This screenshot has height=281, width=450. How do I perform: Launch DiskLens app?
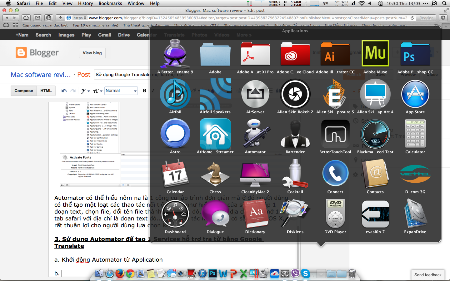(x=295, y=214)
